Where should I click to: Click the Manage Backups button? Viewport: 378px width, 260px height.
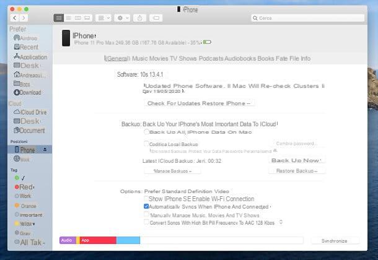[x=172, y=171]
